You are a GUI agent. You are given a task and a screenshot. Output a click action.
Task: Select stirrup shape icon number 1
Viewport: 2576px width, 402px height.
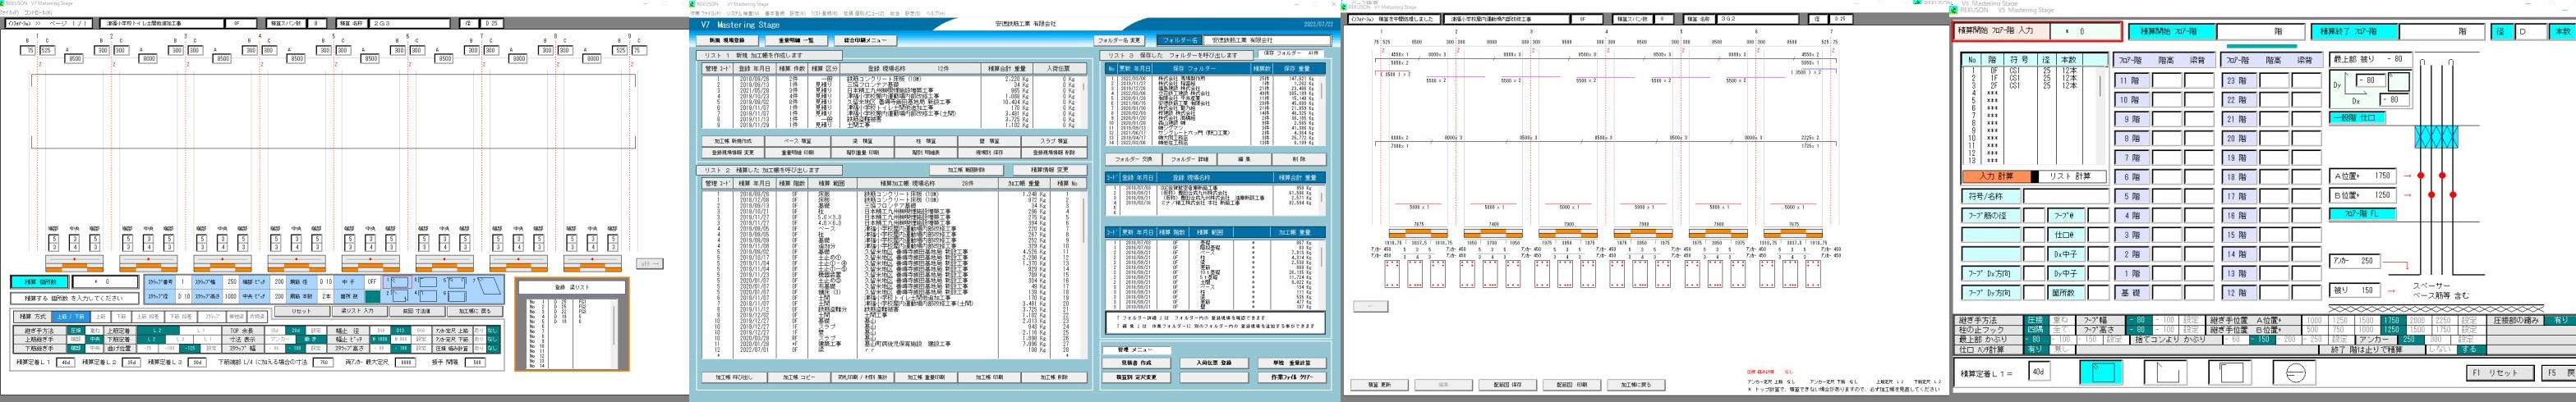coord(400,283)
